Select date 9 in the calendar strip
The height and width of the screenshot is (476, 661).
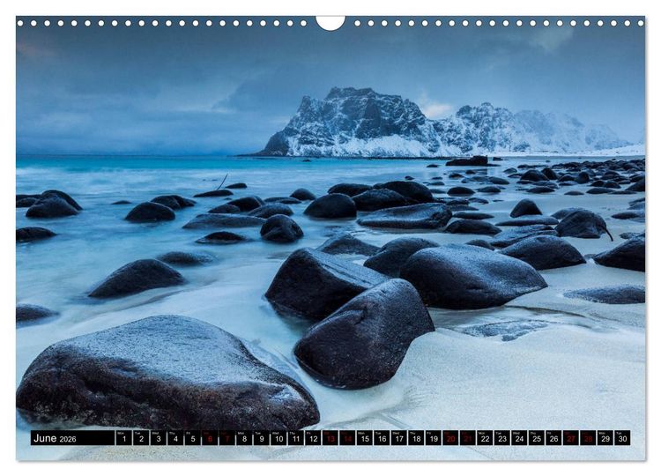262,437
